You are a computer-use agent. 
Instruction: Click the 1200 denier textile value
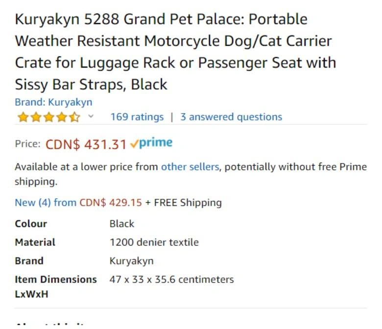154,242
